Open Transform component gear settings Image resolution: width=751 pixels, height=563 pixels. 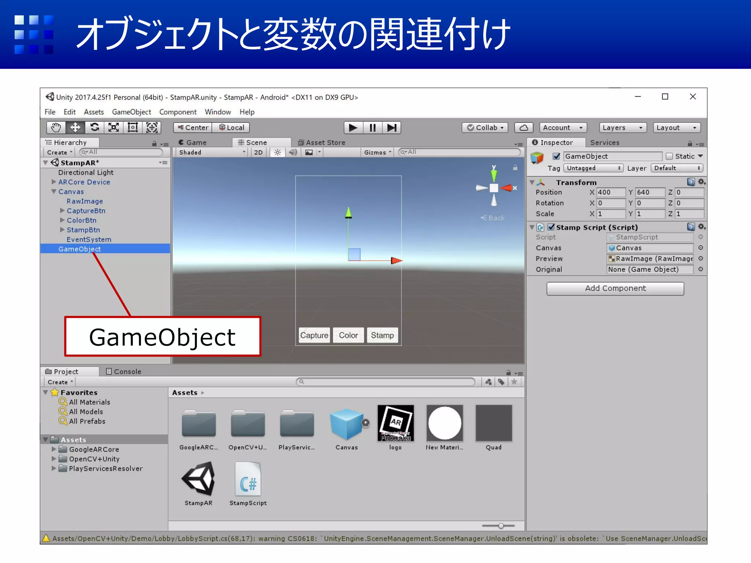[701, 182]
